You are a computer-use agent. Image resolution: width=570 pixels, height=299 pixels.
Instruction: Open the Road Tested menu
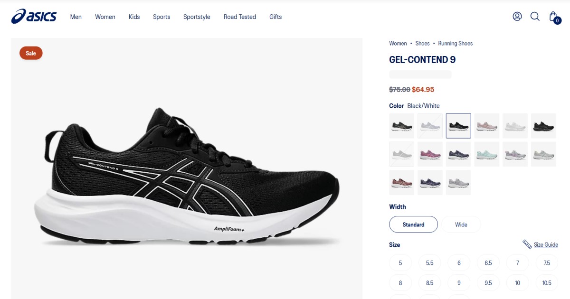tap(240, 17)
